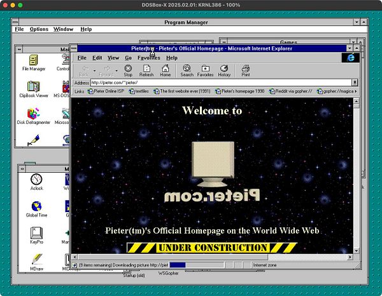Viewport: 382px width, 296px height.
Task: Open the Favorites menu
Action: pos(148,58)
